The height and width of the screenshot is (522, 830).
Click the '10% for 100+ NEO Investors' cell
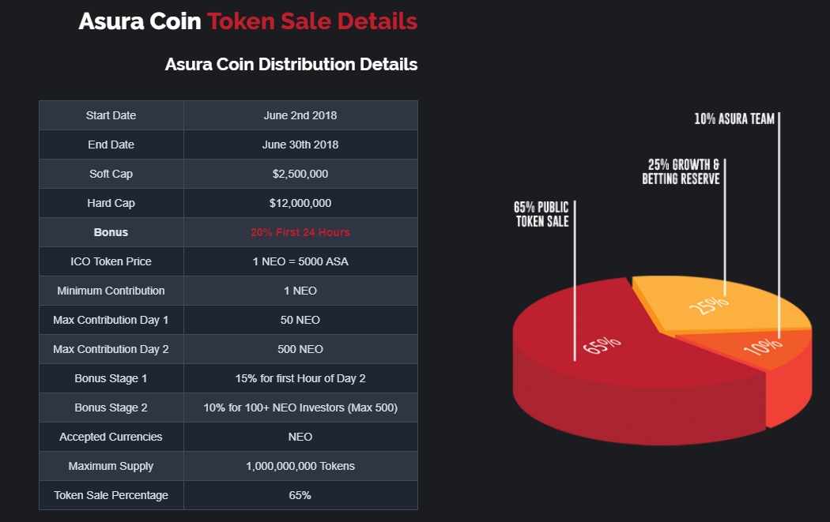click(300, 407)
